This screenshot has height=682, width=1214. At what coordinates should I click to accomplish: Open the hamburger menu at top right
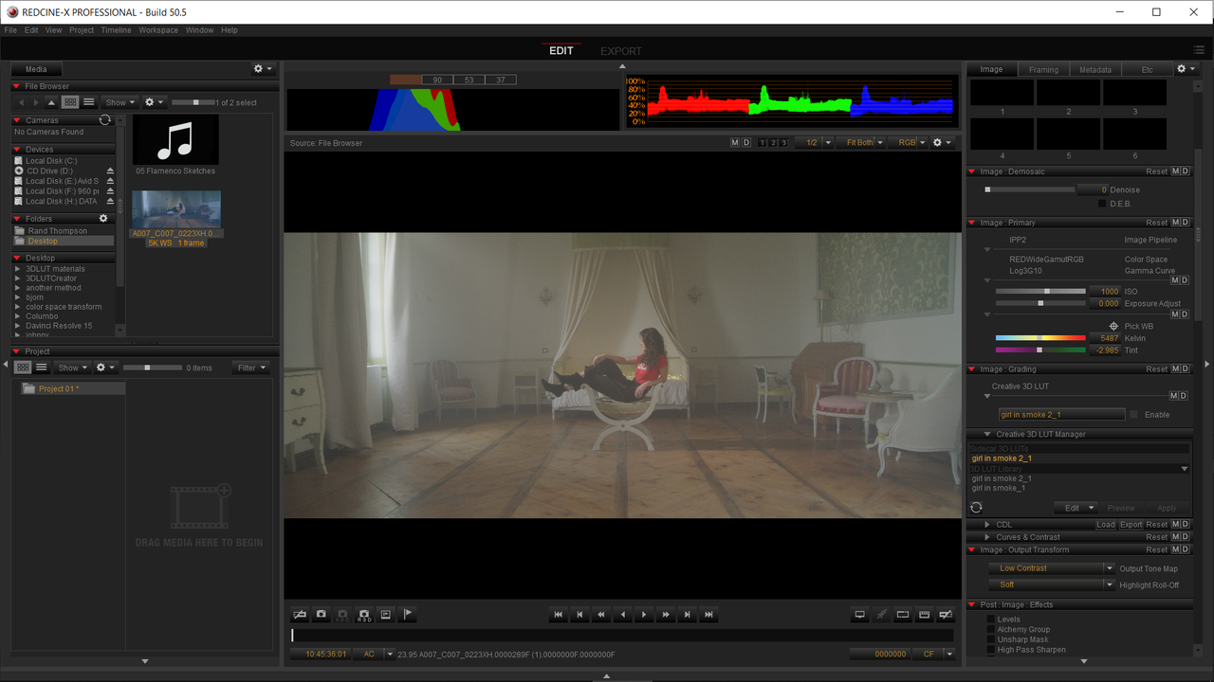pyautogui.click(x=1200, y=50)
